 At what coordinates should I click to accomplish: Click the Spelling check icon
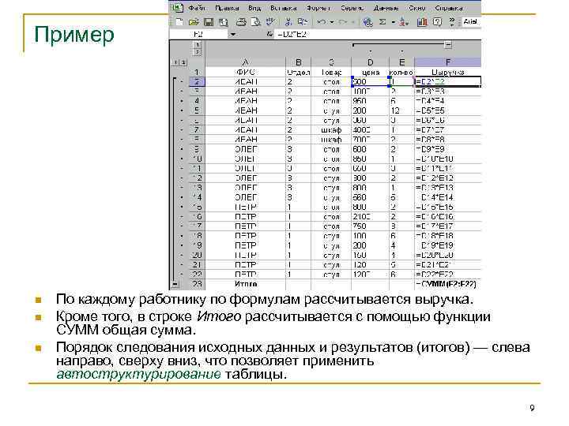pos(270,22)
